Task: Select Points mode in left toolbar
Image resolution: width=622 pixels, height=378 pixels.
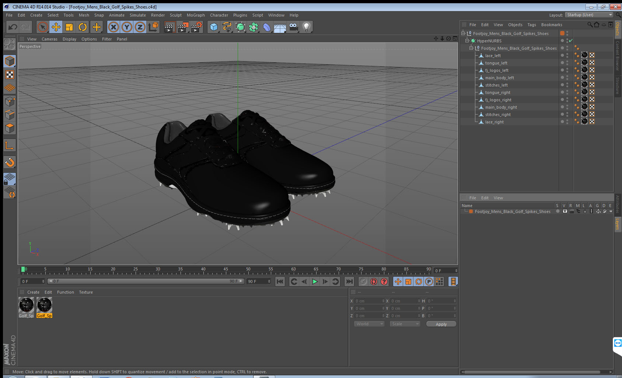Action: (x=10, y=101)
